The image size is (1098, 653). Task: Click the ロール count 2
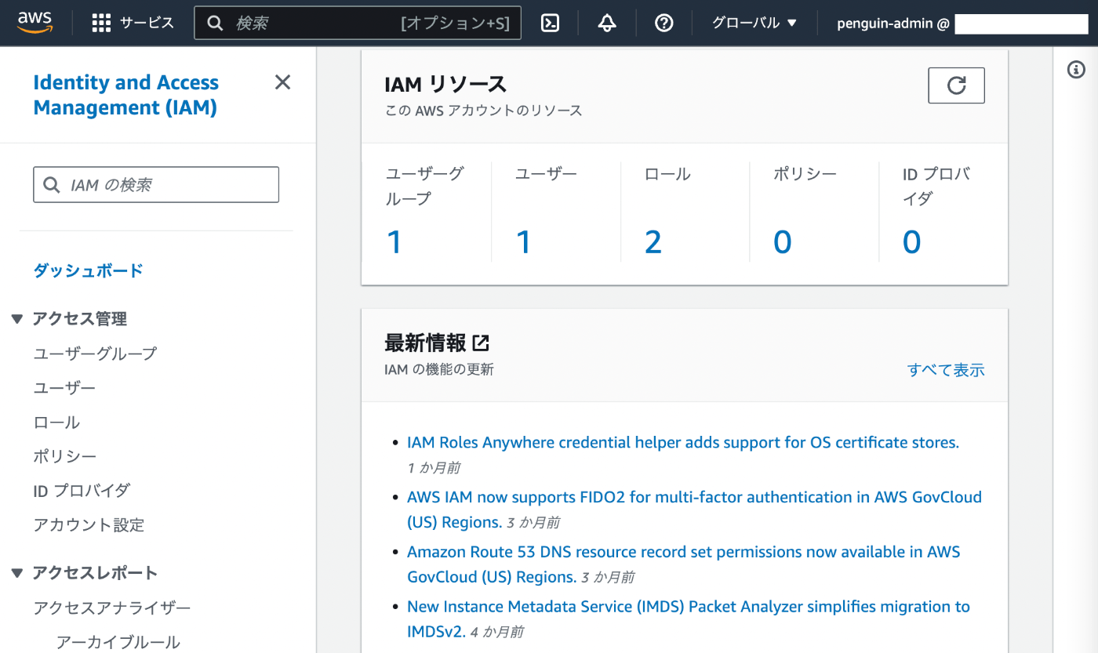point(653,242)
